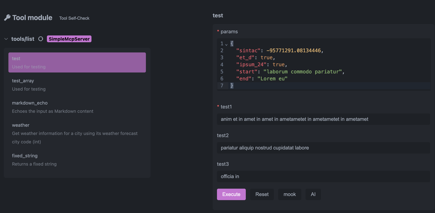The width and height of the screenshot is (435, 213).
Task: Focus the test1 input field
Action: (324, 119)
